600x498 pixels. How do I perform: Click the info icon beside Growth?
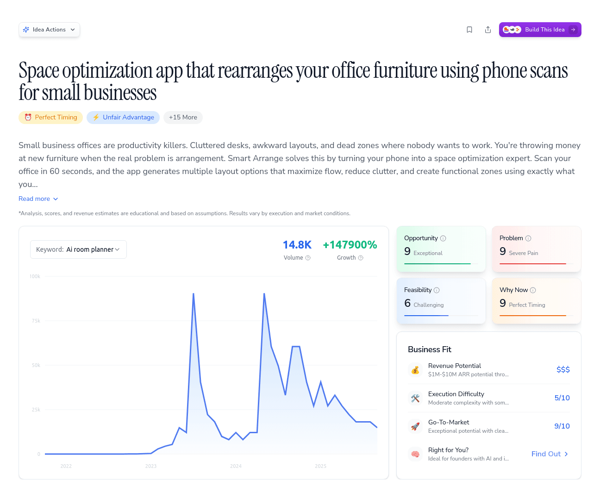361,258
